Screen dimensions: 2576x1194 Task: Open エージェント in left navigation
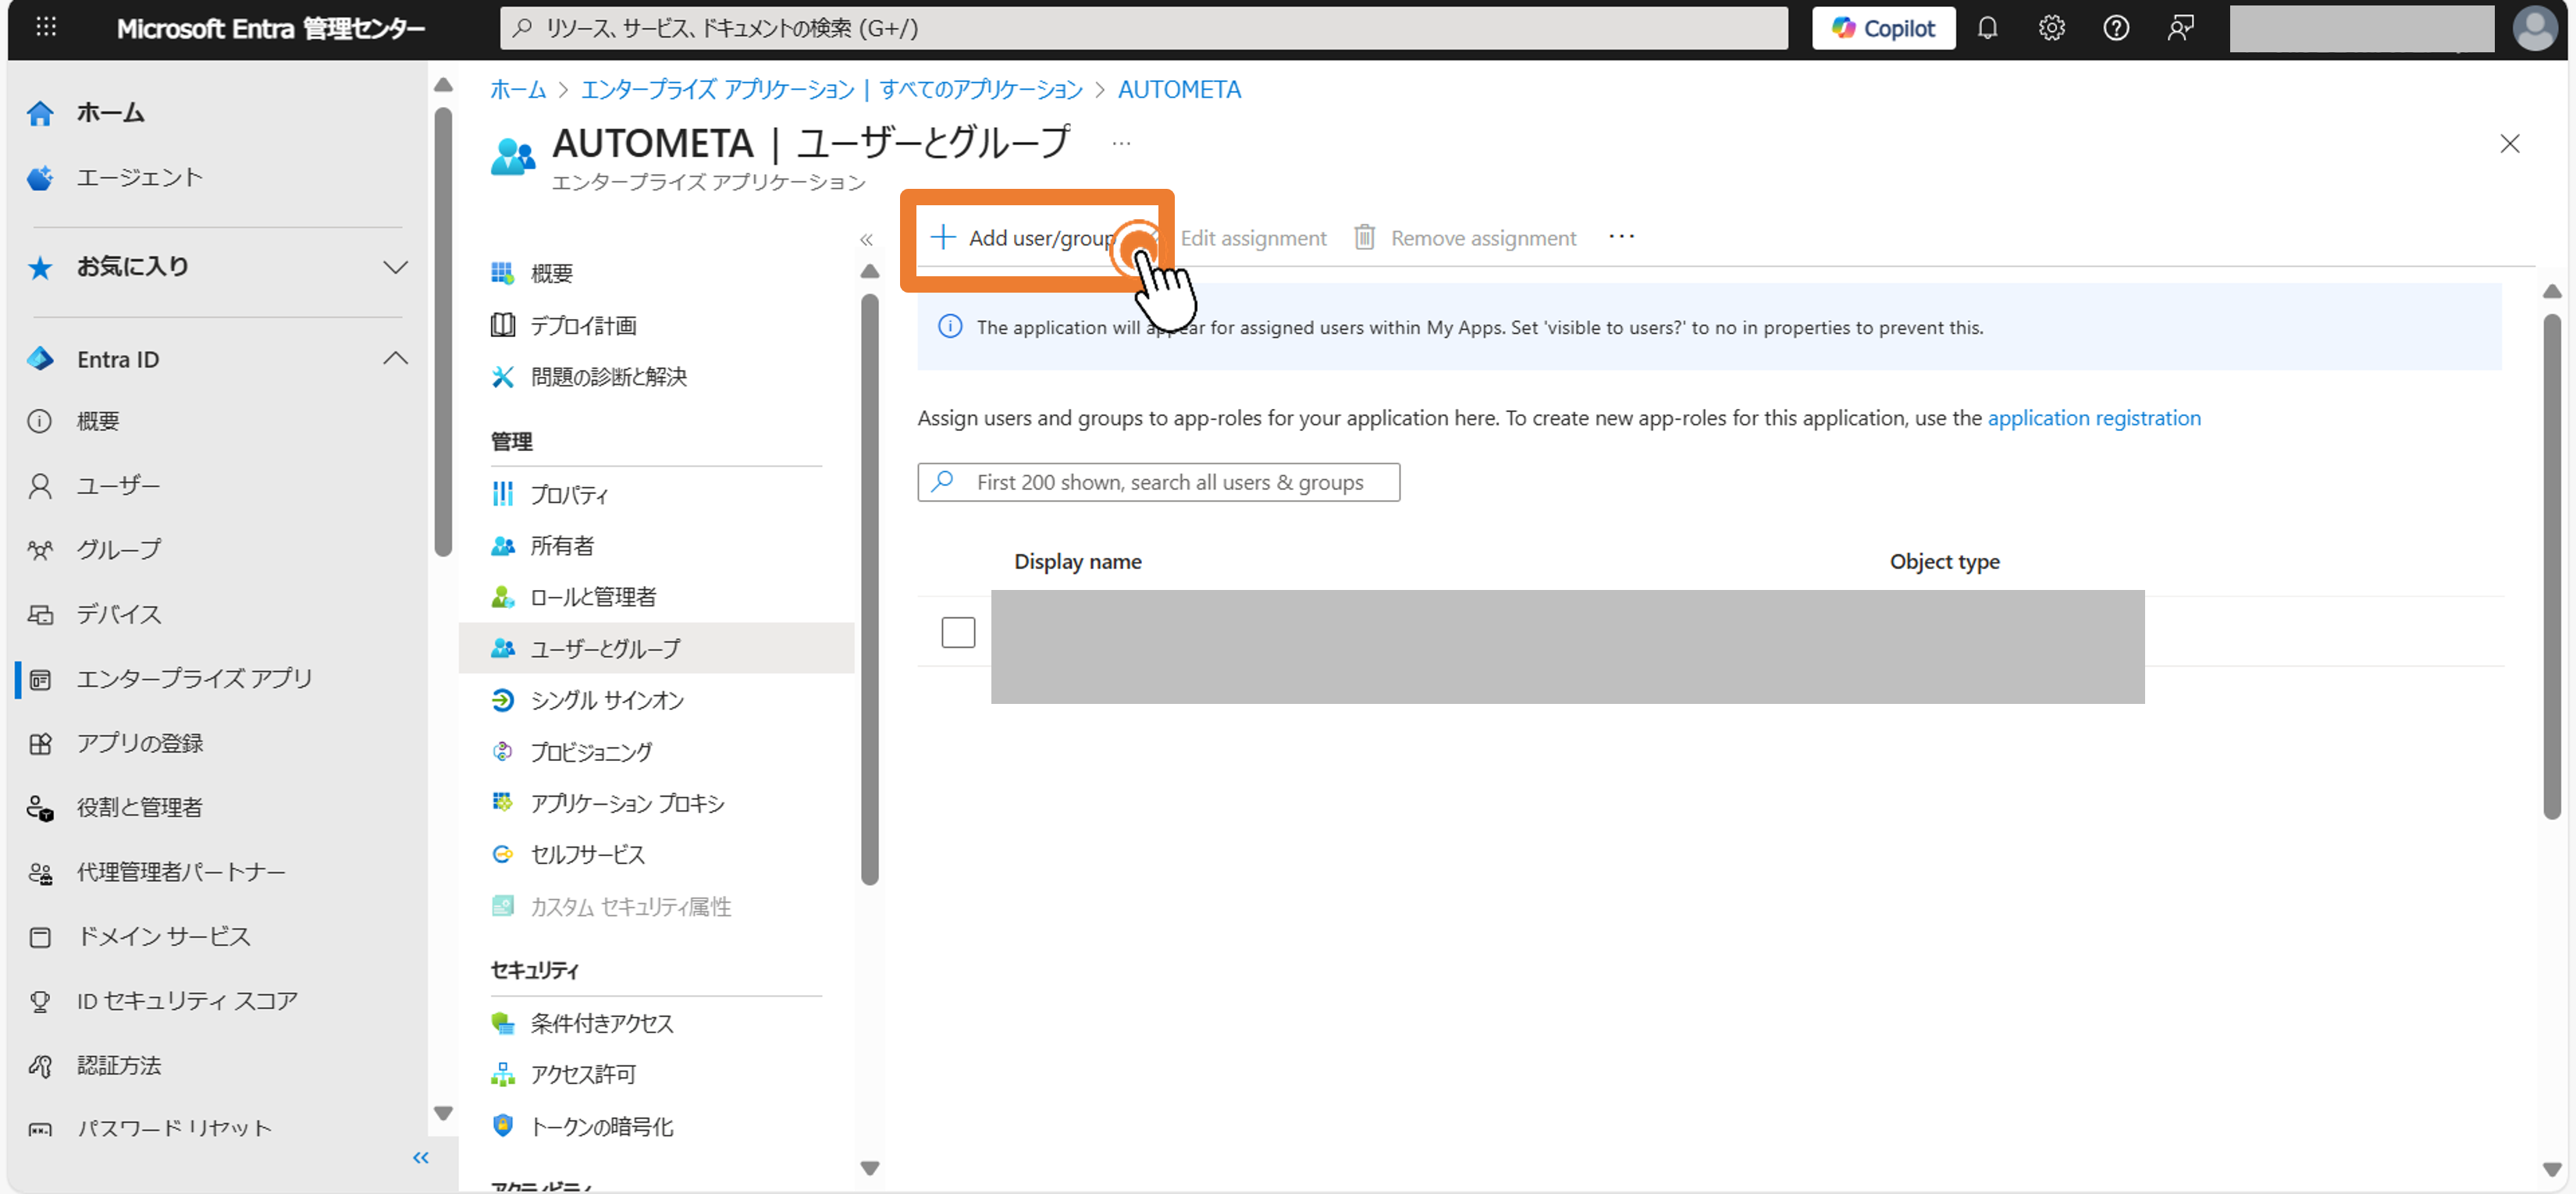click(x=139, y=178)
